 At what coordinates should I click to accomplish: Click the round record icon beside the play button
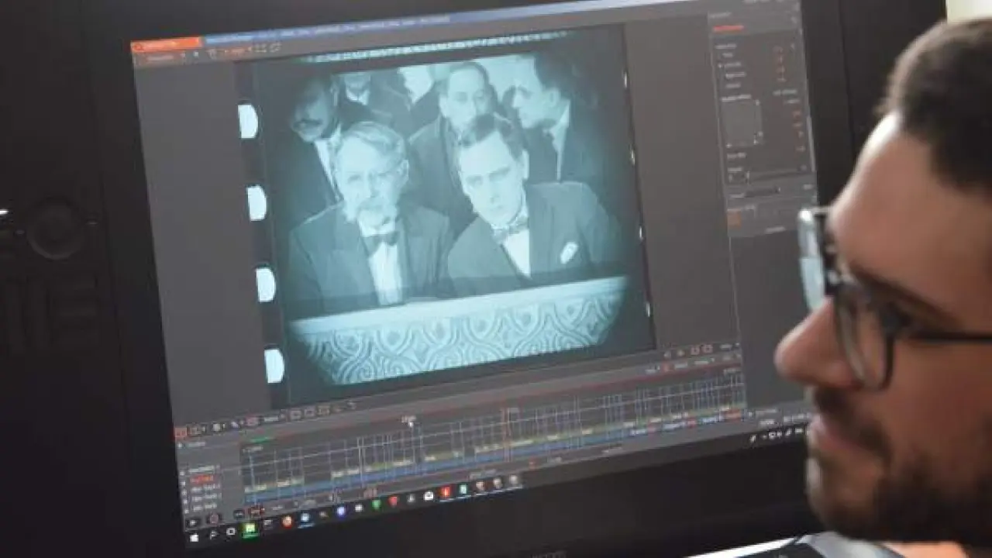213,517
